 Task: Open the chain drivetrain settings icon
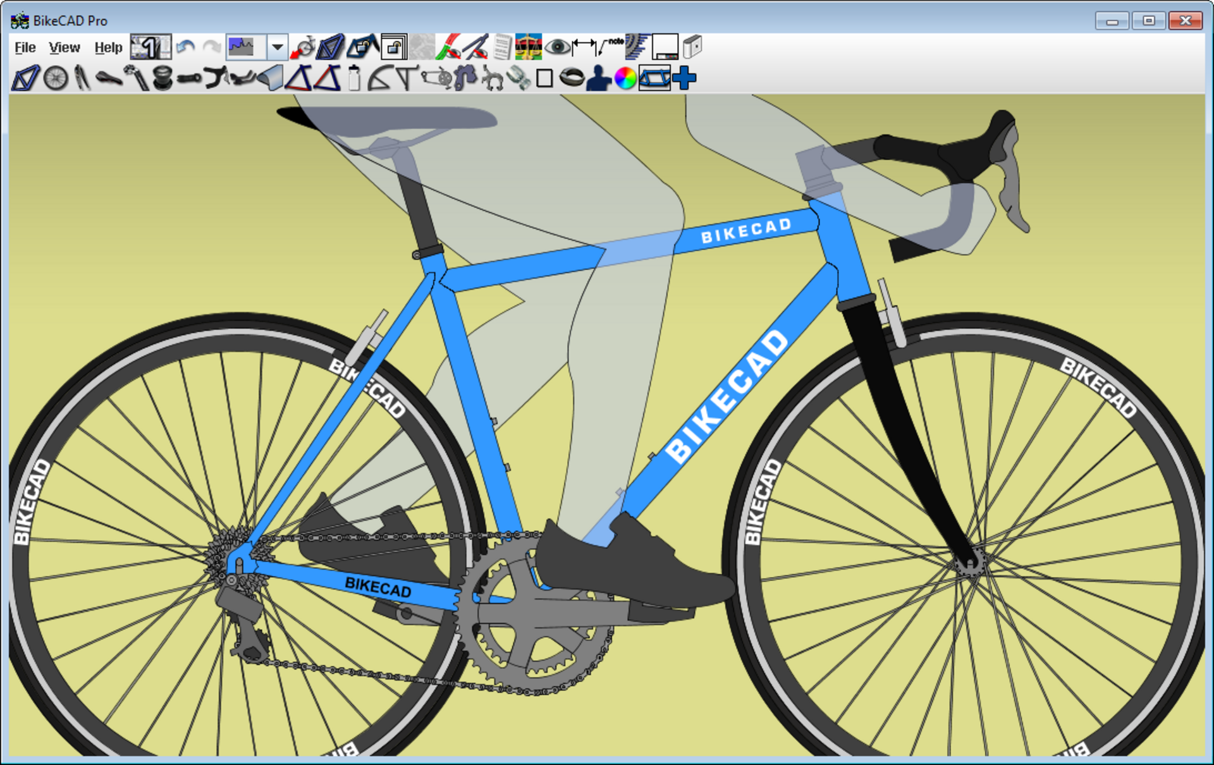[x=436, y=78]
